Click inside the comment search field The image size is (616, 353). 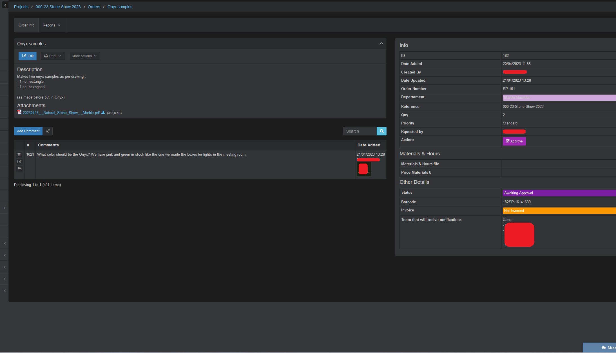pyautogui.click(x=360, y=131)
